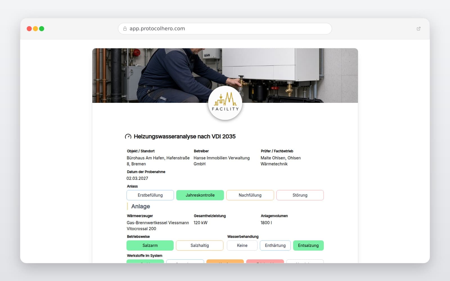Click Hanse Immobilien Verwaltung GmbH text
The height and width of the screenshot is (281, 450).
[222, 161]
